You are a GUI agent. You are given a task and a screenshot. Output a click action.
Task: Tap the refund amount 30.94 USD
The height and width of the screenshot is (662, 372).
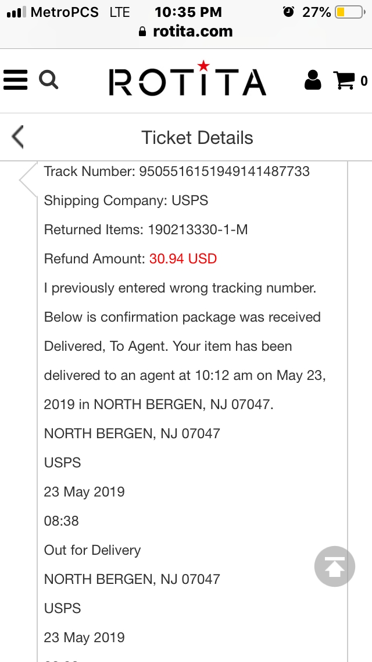183,259
